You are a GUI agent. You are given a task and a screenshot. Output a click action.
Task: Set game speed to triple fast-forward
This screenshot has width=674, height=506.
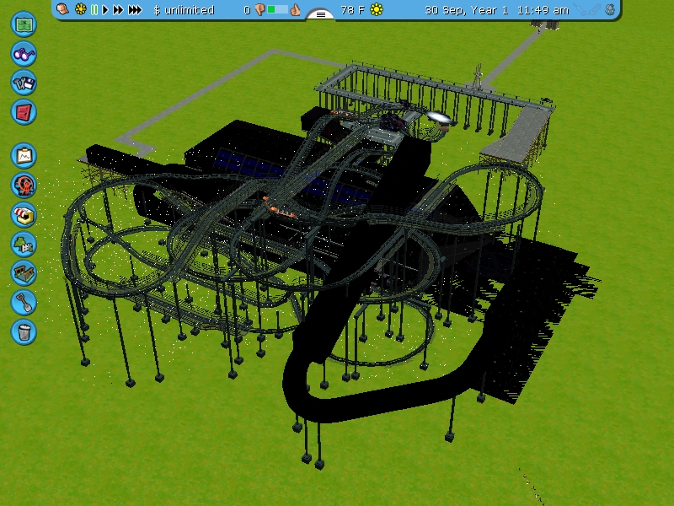pos(134,10)
